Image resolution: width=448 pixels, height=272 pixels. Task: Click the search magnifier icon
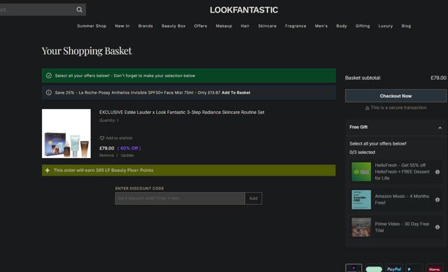[x=79, y=10]
